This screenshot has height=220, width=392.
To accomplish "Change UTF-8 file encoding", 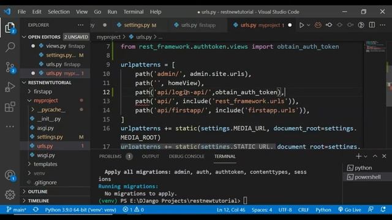I will pos(285,210).
